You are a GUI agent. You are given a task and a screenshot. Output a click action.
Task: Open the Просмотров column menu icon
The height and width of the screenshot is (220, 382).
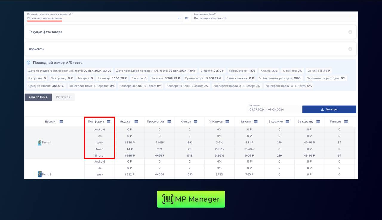click(169, 121)
